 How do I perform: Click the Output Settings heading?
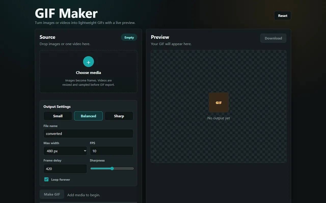pyautogui.click(x=57, y=107)
